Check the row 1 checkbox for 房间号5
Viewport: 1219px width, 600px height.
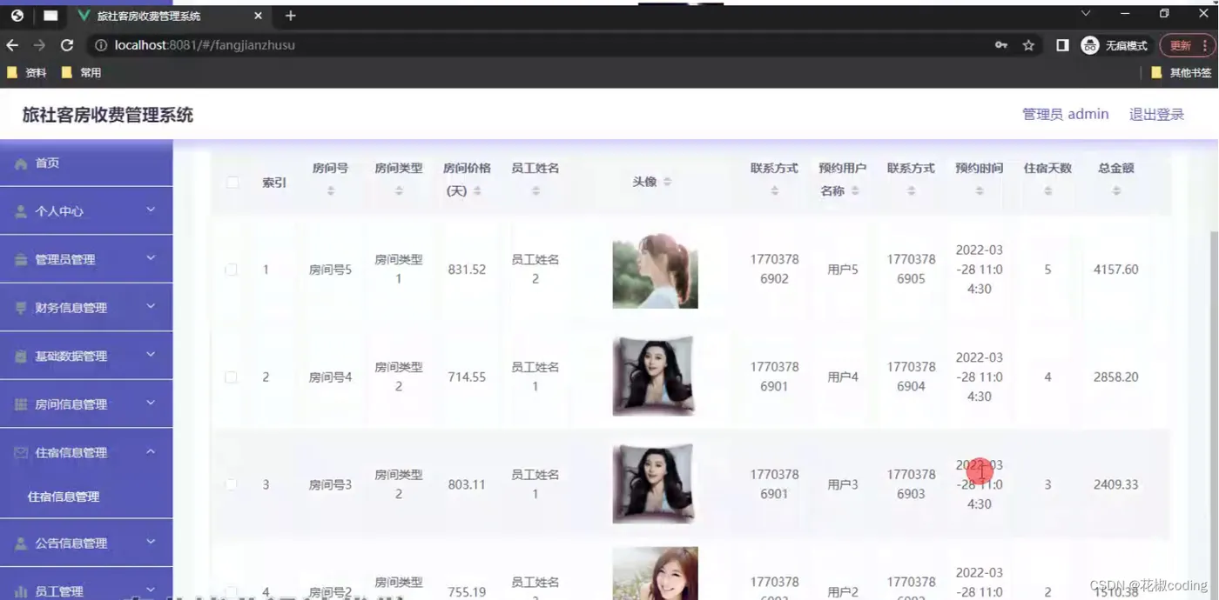pos(231,270)
